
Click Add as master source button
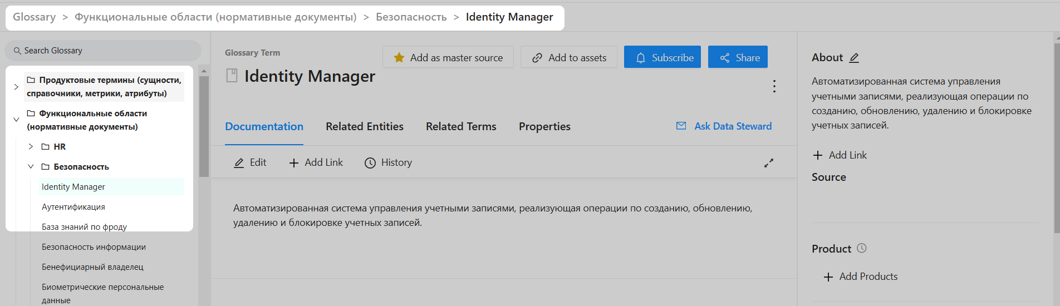click(448, 57)
